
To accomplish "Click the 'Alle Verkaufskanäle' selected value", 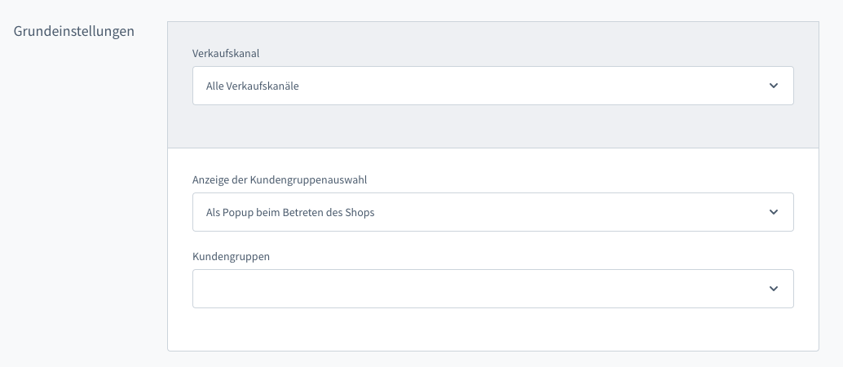I will coord(253,86).
